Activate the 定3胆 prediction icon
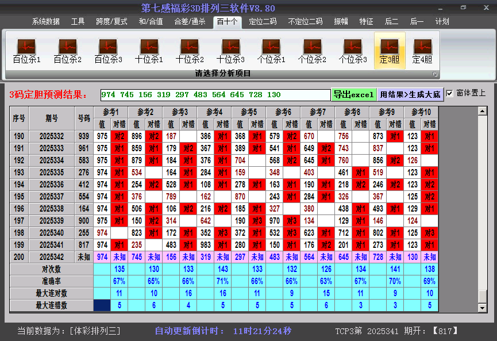This screenshot has height=341, width=497. (x=390, y=51)
